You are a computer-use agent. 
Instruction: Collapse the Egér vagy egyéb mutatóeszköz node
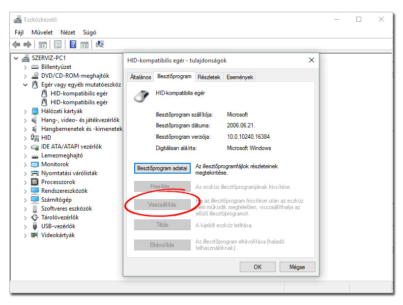click(26, 85)
